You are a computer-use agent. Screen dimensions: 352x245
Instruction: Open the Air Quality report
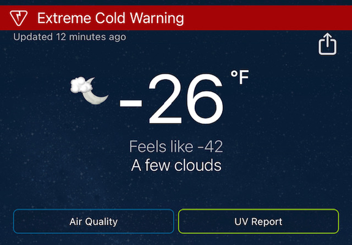coord(94,222)
